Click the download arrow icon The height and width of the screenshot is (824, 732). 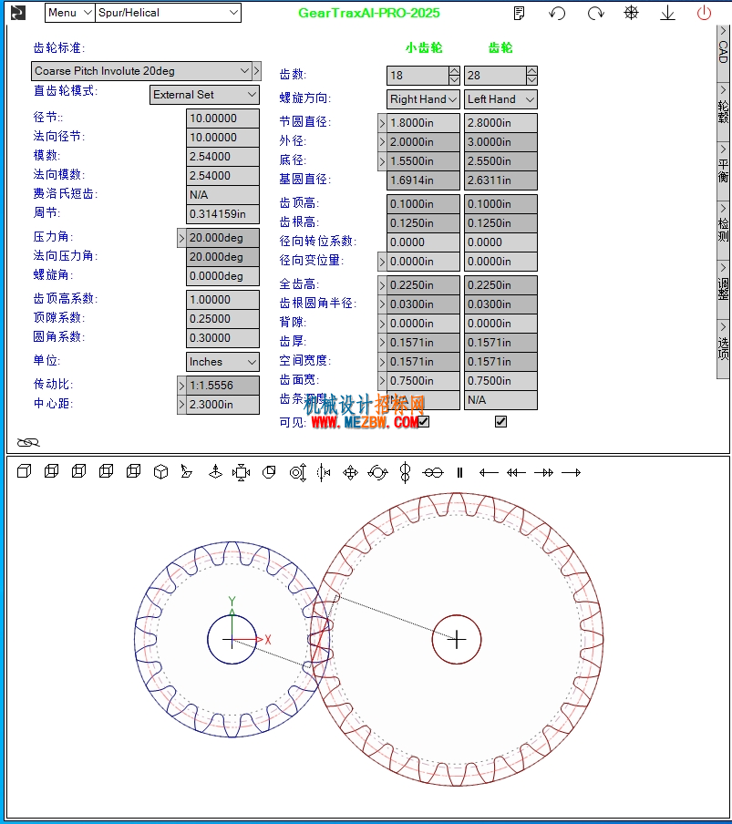[667, 13]
